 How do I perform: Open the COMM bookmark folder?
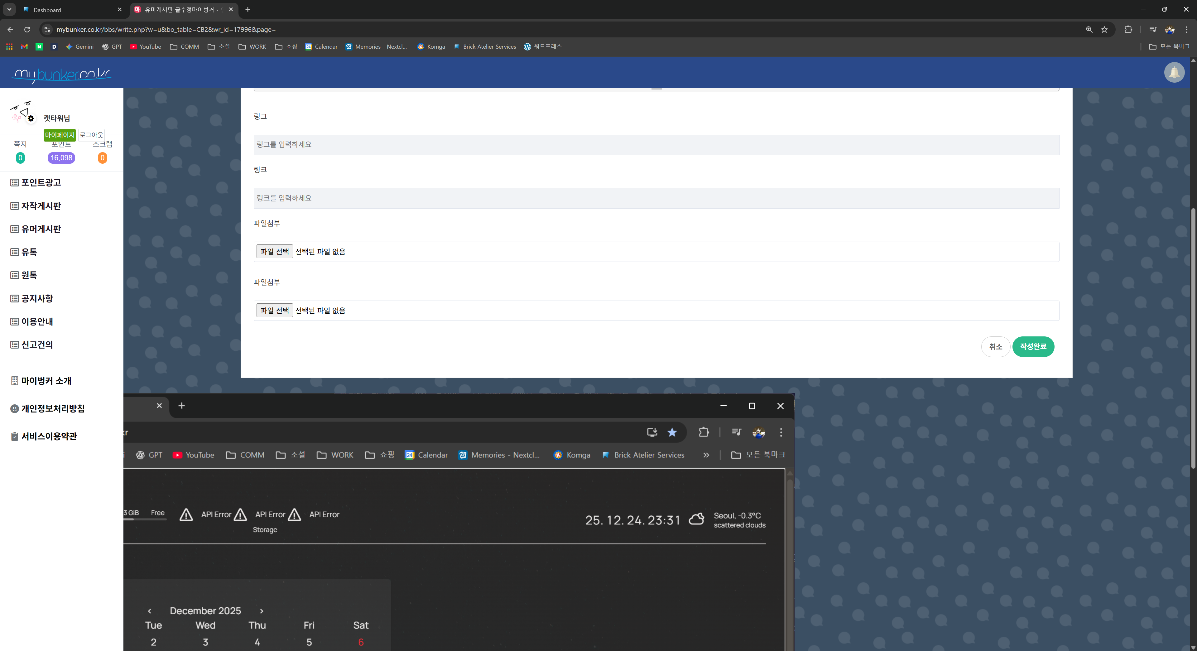pyautogui.click(x=185, y=46)
